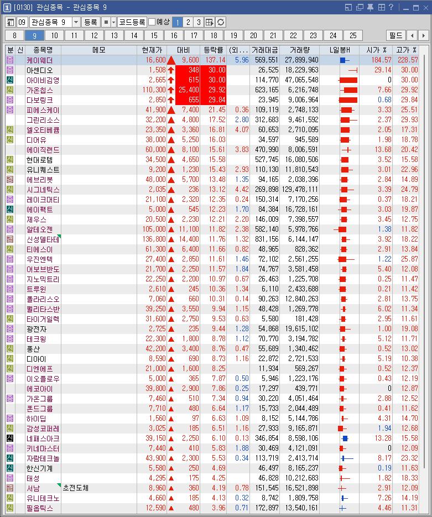432x517 pixels.
Task: Click the refresh icon in toolbar
Action: click(x=221, y=22)
